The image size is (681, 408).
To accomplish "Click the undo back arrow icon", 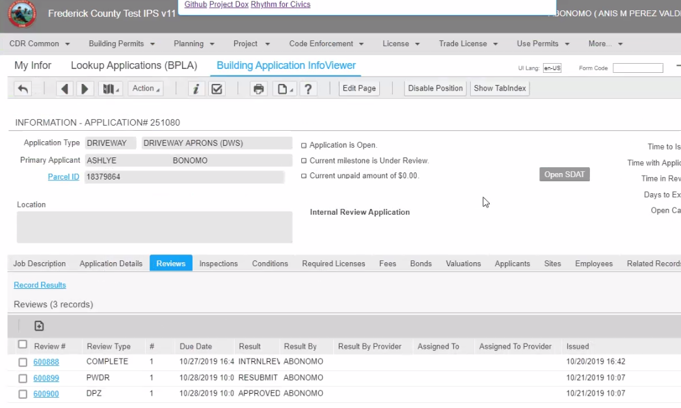I will (23, 88).
